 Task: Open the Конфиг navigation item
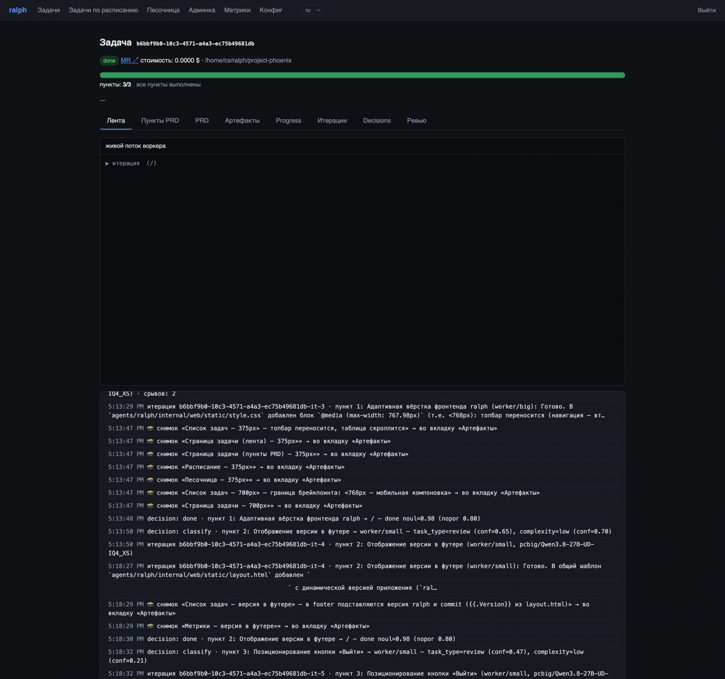tap(271, 10)
